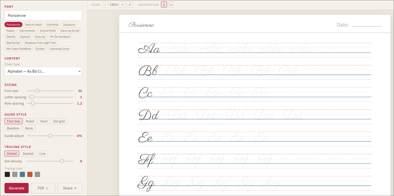The image size is (394, 196).
Task: Pick the Sacramento font preset
Action: point(27,31)
